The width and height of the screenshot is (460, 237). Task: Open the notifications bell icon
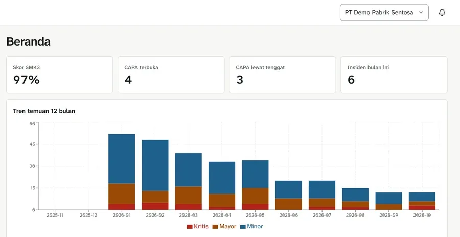pos(442,12)
